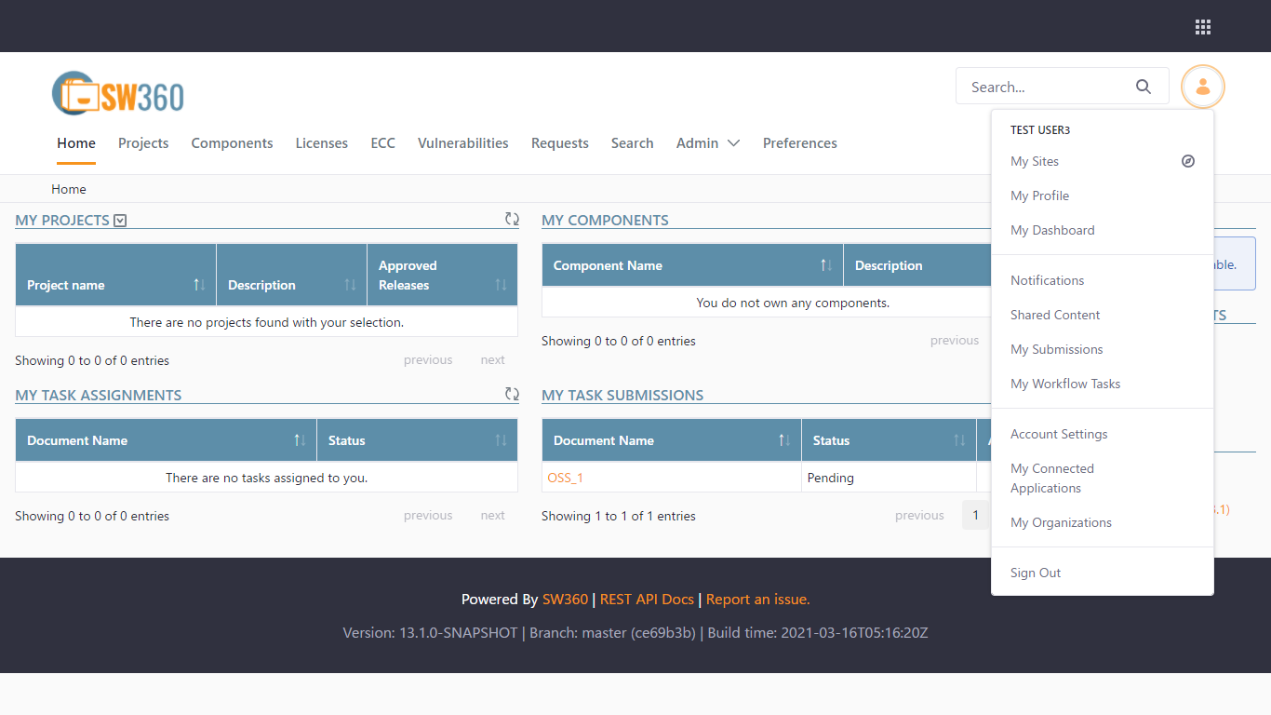
Task: Click page 1 of task submissions
Action: (975, 515)
